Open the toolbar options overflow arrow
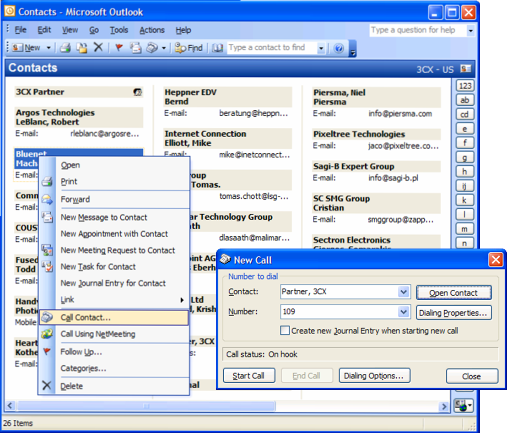This screenshot has width=507, height=433. click(x=353, y=49)
